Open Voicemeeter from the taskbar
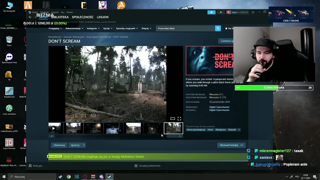320x180 pixels. pyautogui.click(x=93, y=177)
